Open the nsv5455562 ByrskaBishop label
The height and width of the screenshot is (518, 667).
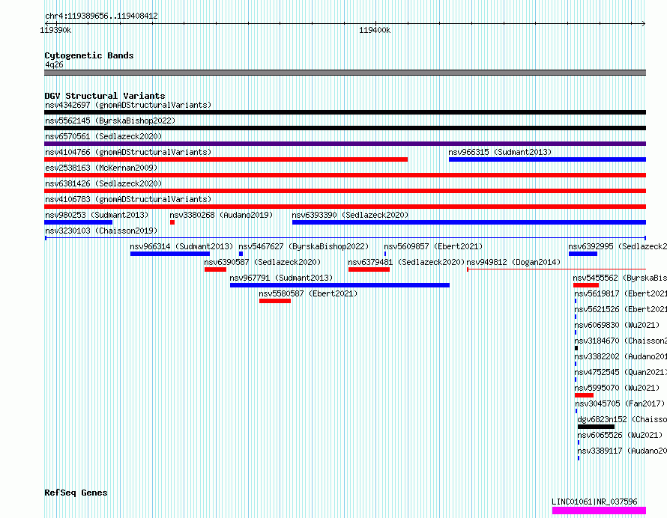(620, 278)
